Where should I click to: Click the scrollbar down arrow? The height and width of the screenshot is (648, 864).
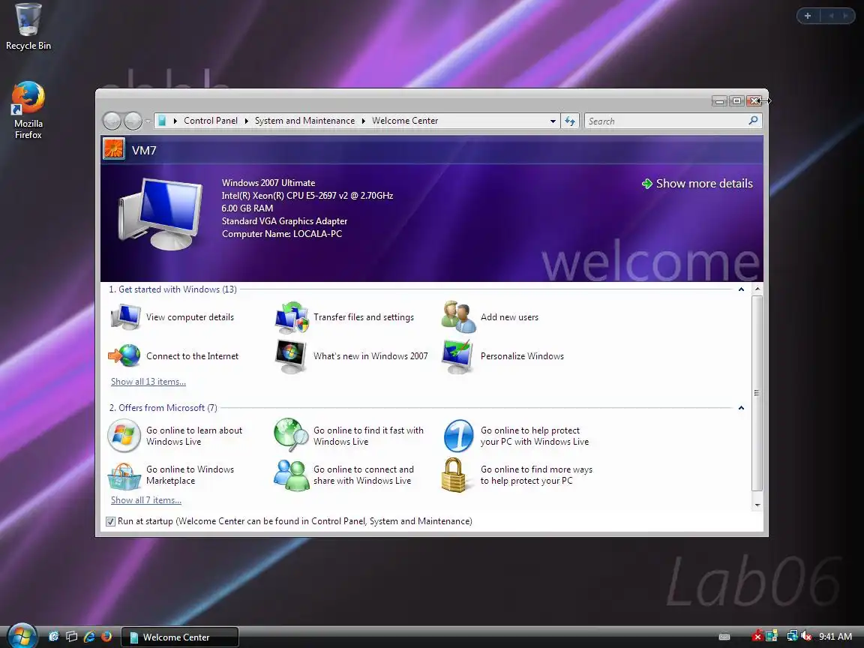point(757,505)
